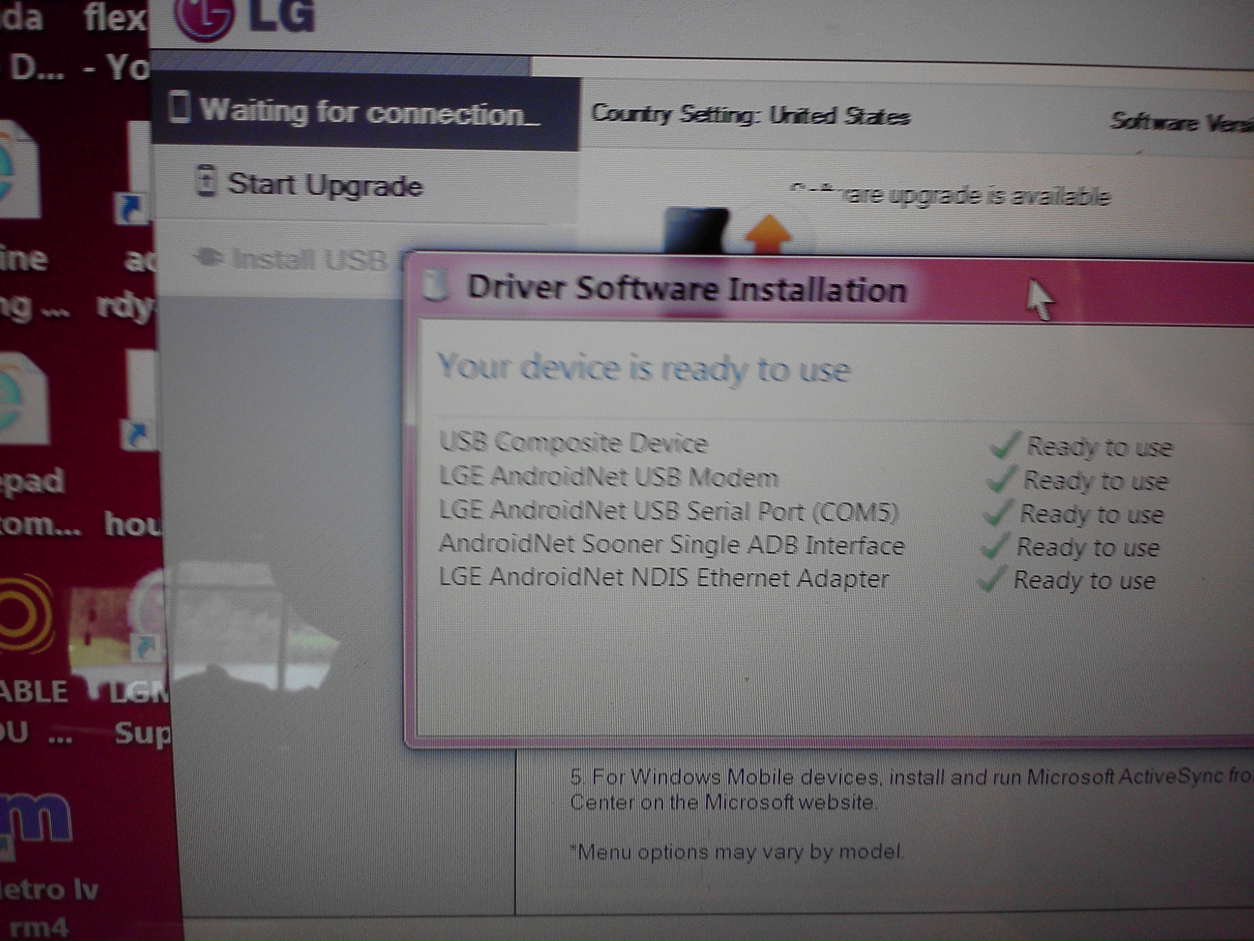Click Ready to use status for NDIS Ethernet Adapter
The image size is (1254, 941).
[1084, 580]
